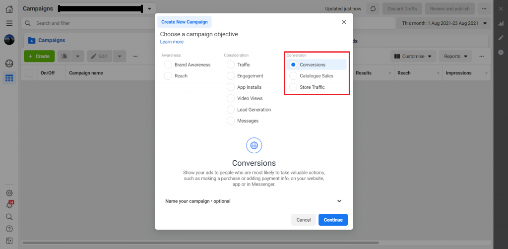The image size is (508, 249).
Task: Close the Create New Campaign dialog
Action: pos(344,22)
